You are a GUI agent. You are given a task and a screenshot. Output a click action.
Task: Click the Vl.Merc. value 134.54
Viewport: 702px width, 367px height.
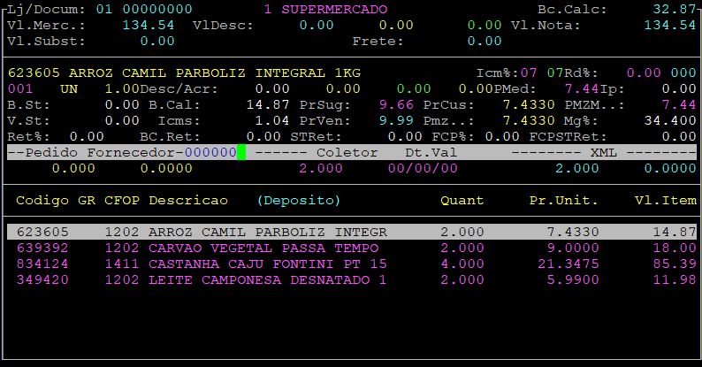coord(149,25)
